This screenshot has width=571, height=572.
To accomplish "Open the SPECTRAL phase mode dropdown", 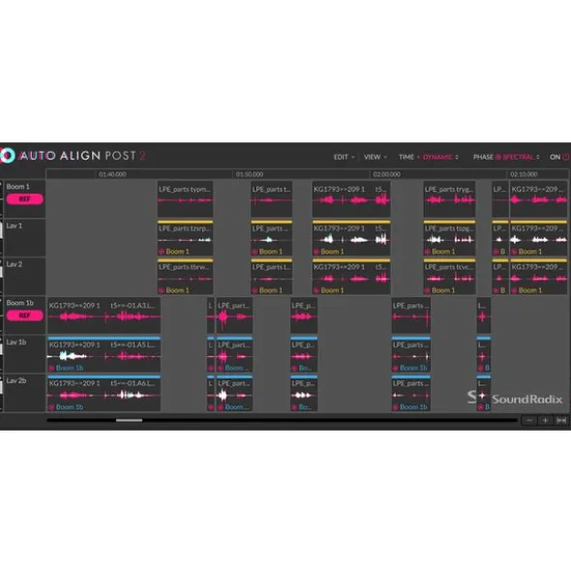I will tap(521, 157).
